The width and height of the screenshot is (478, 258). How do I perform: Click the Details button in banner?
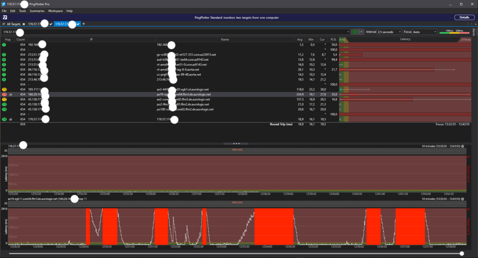click(x=464, y=17)
